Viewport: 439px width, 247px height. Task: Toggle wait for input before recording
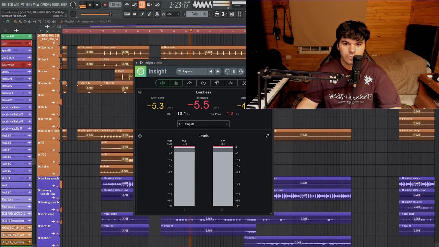(134, 5)
